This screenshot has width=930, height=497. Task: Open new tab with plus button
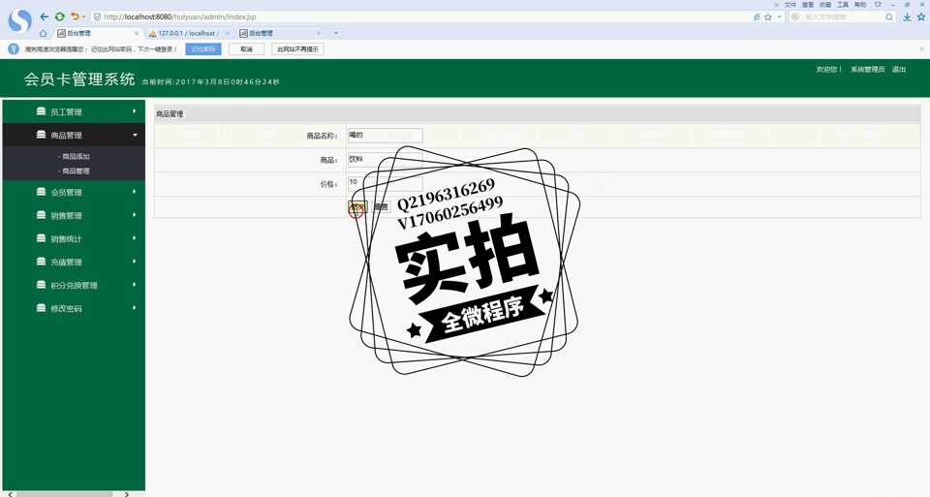336,33
